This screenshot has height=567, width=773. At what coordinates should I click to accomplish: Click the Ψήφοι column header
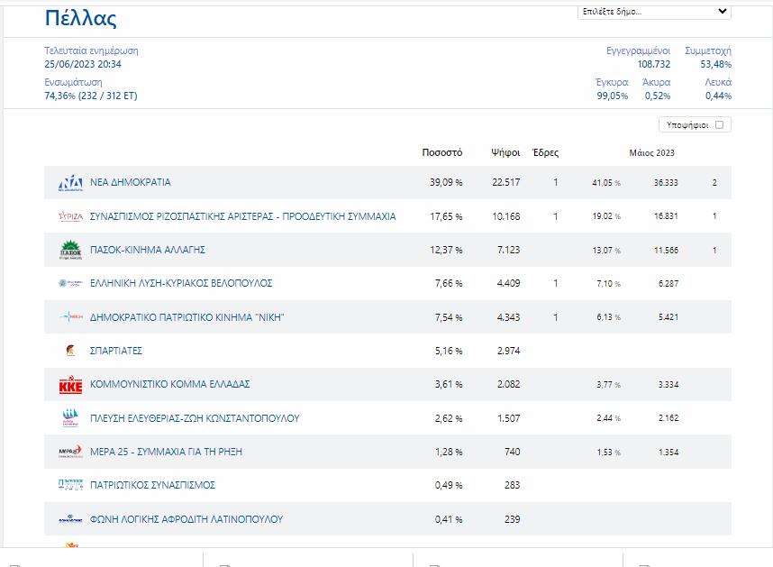pyautogui.click(x=505, y=153)
